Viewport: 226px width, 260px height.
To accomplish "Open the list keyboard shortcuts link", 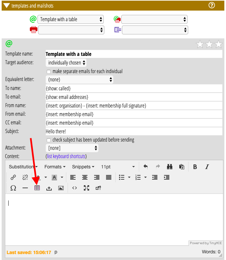I will click(x=66, y=156).
